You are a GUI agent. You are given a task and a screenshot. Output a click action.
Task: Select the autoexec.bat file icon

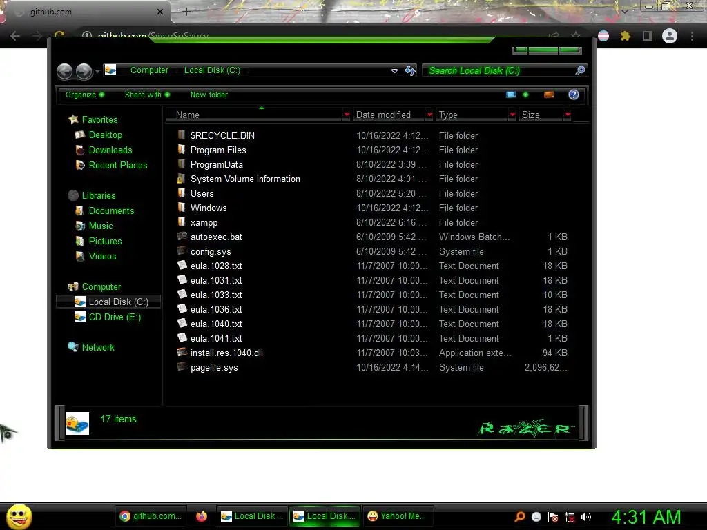click(x=182, y=236)
